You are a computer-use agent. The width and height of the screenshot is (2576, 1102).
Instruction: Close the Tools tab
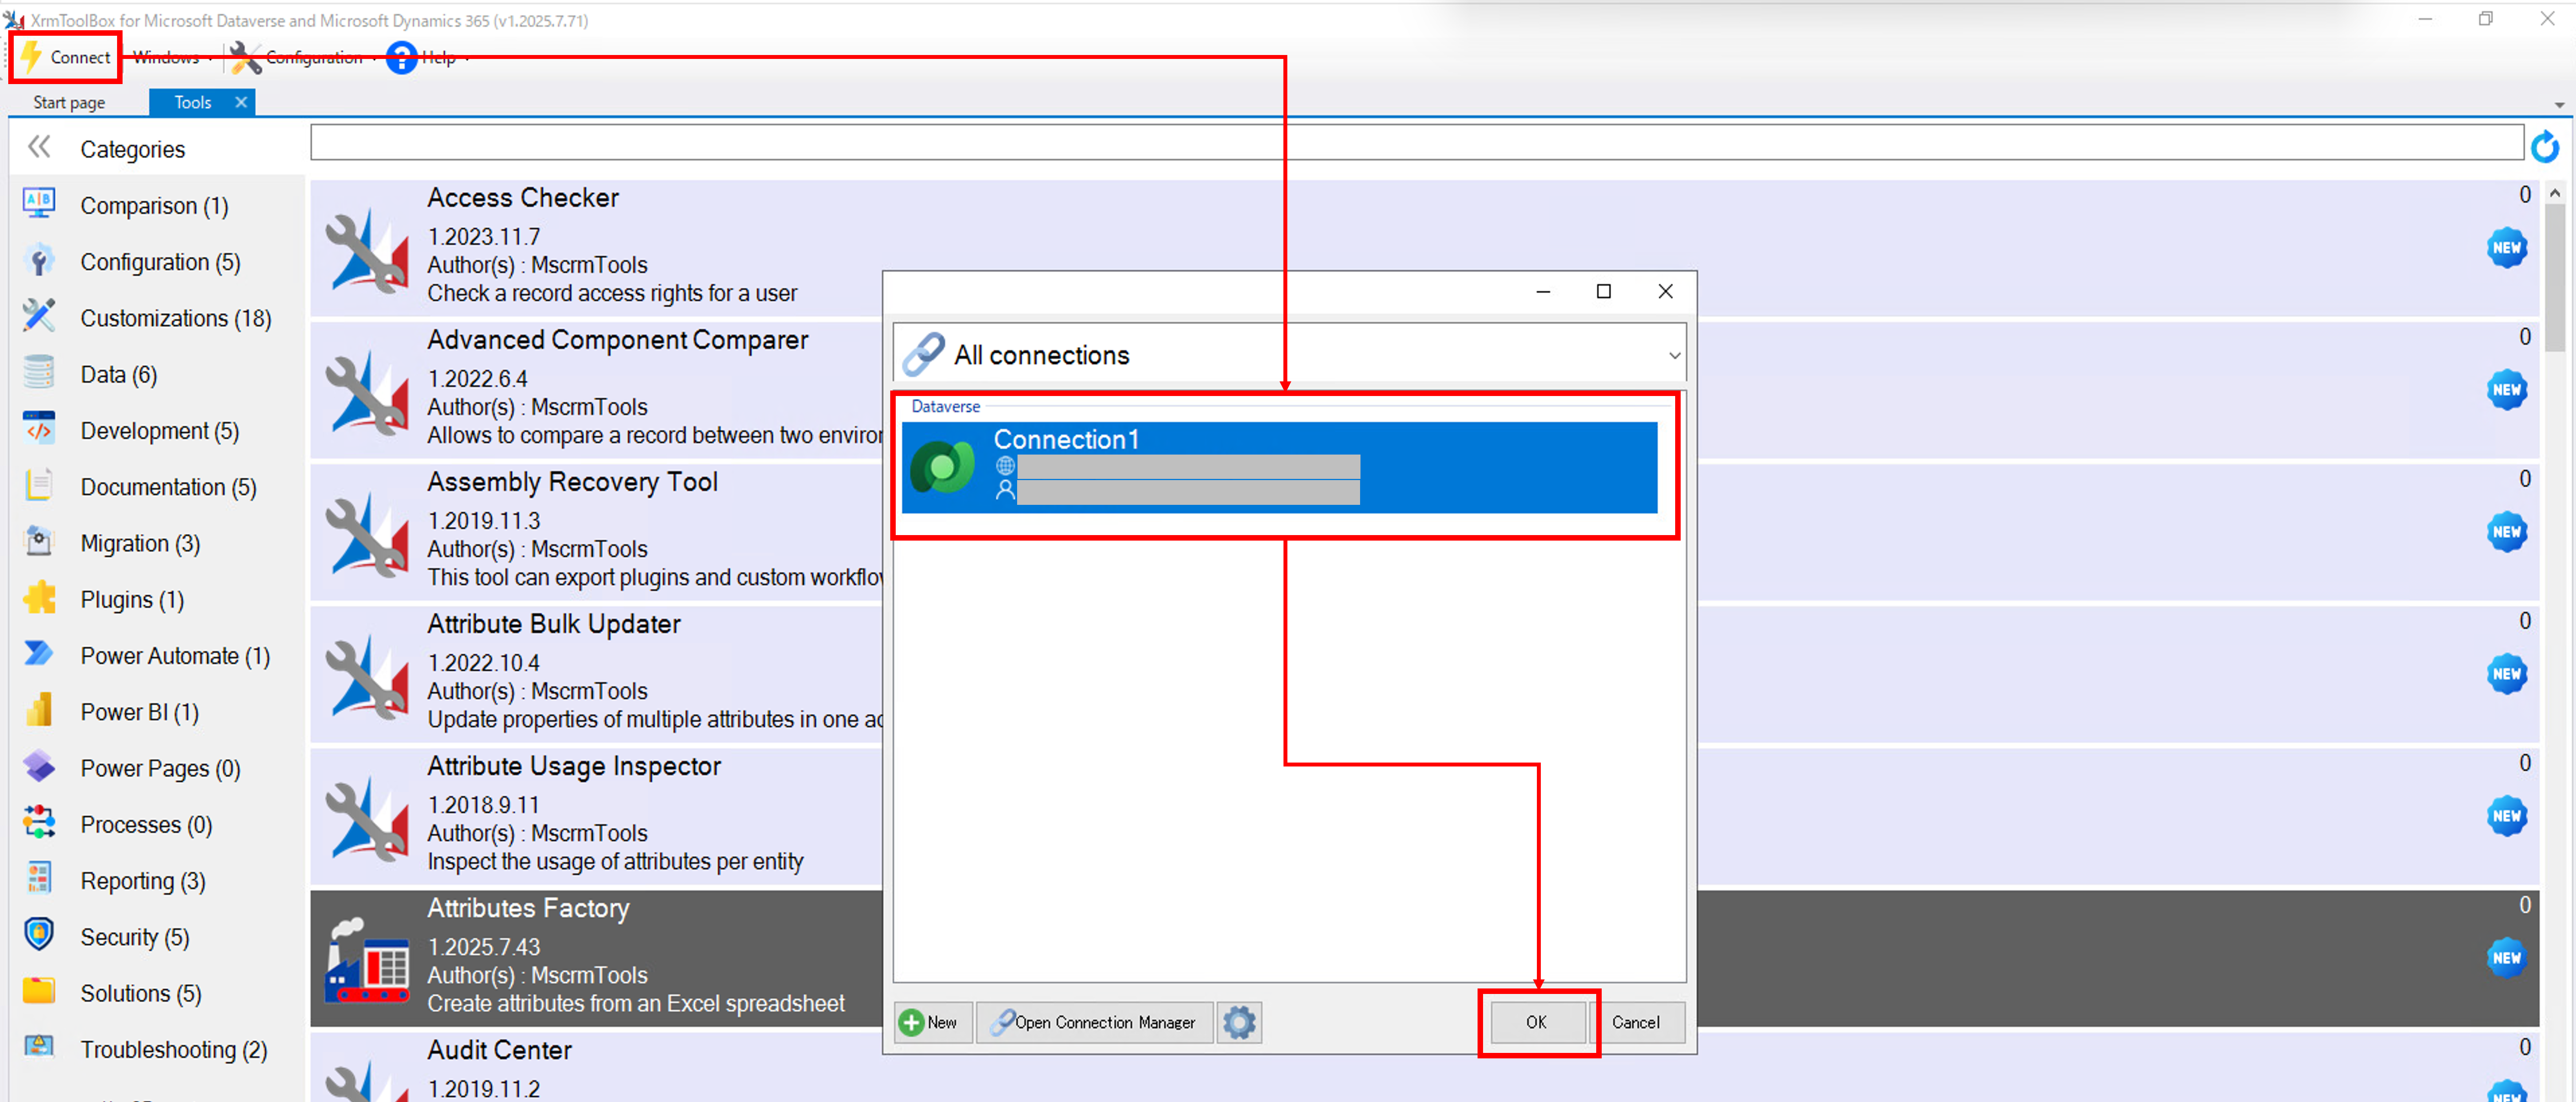click(241, 102)
